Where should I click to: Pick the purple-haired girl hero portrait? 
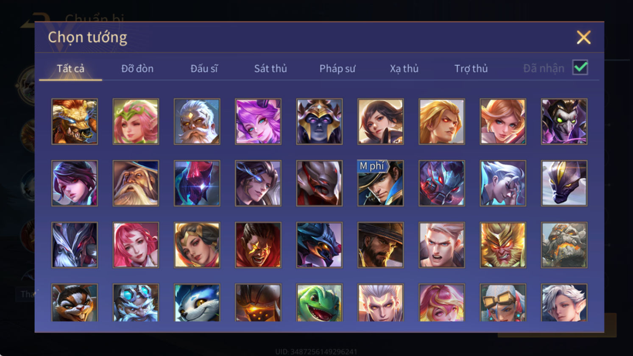tap(258, 122)
